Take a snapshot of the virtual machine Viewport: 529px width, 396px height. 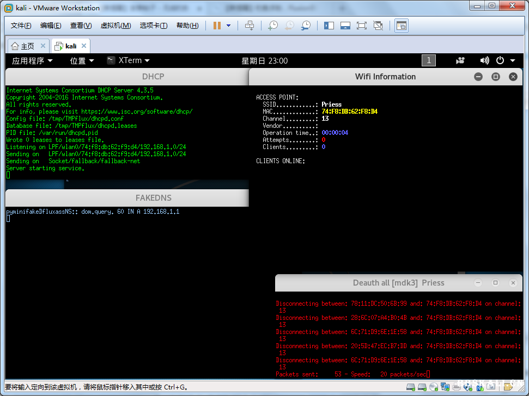(272, 26)
